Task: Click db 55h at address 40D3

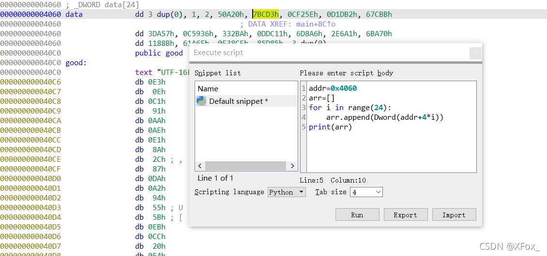Action: (x=151, y=208)
